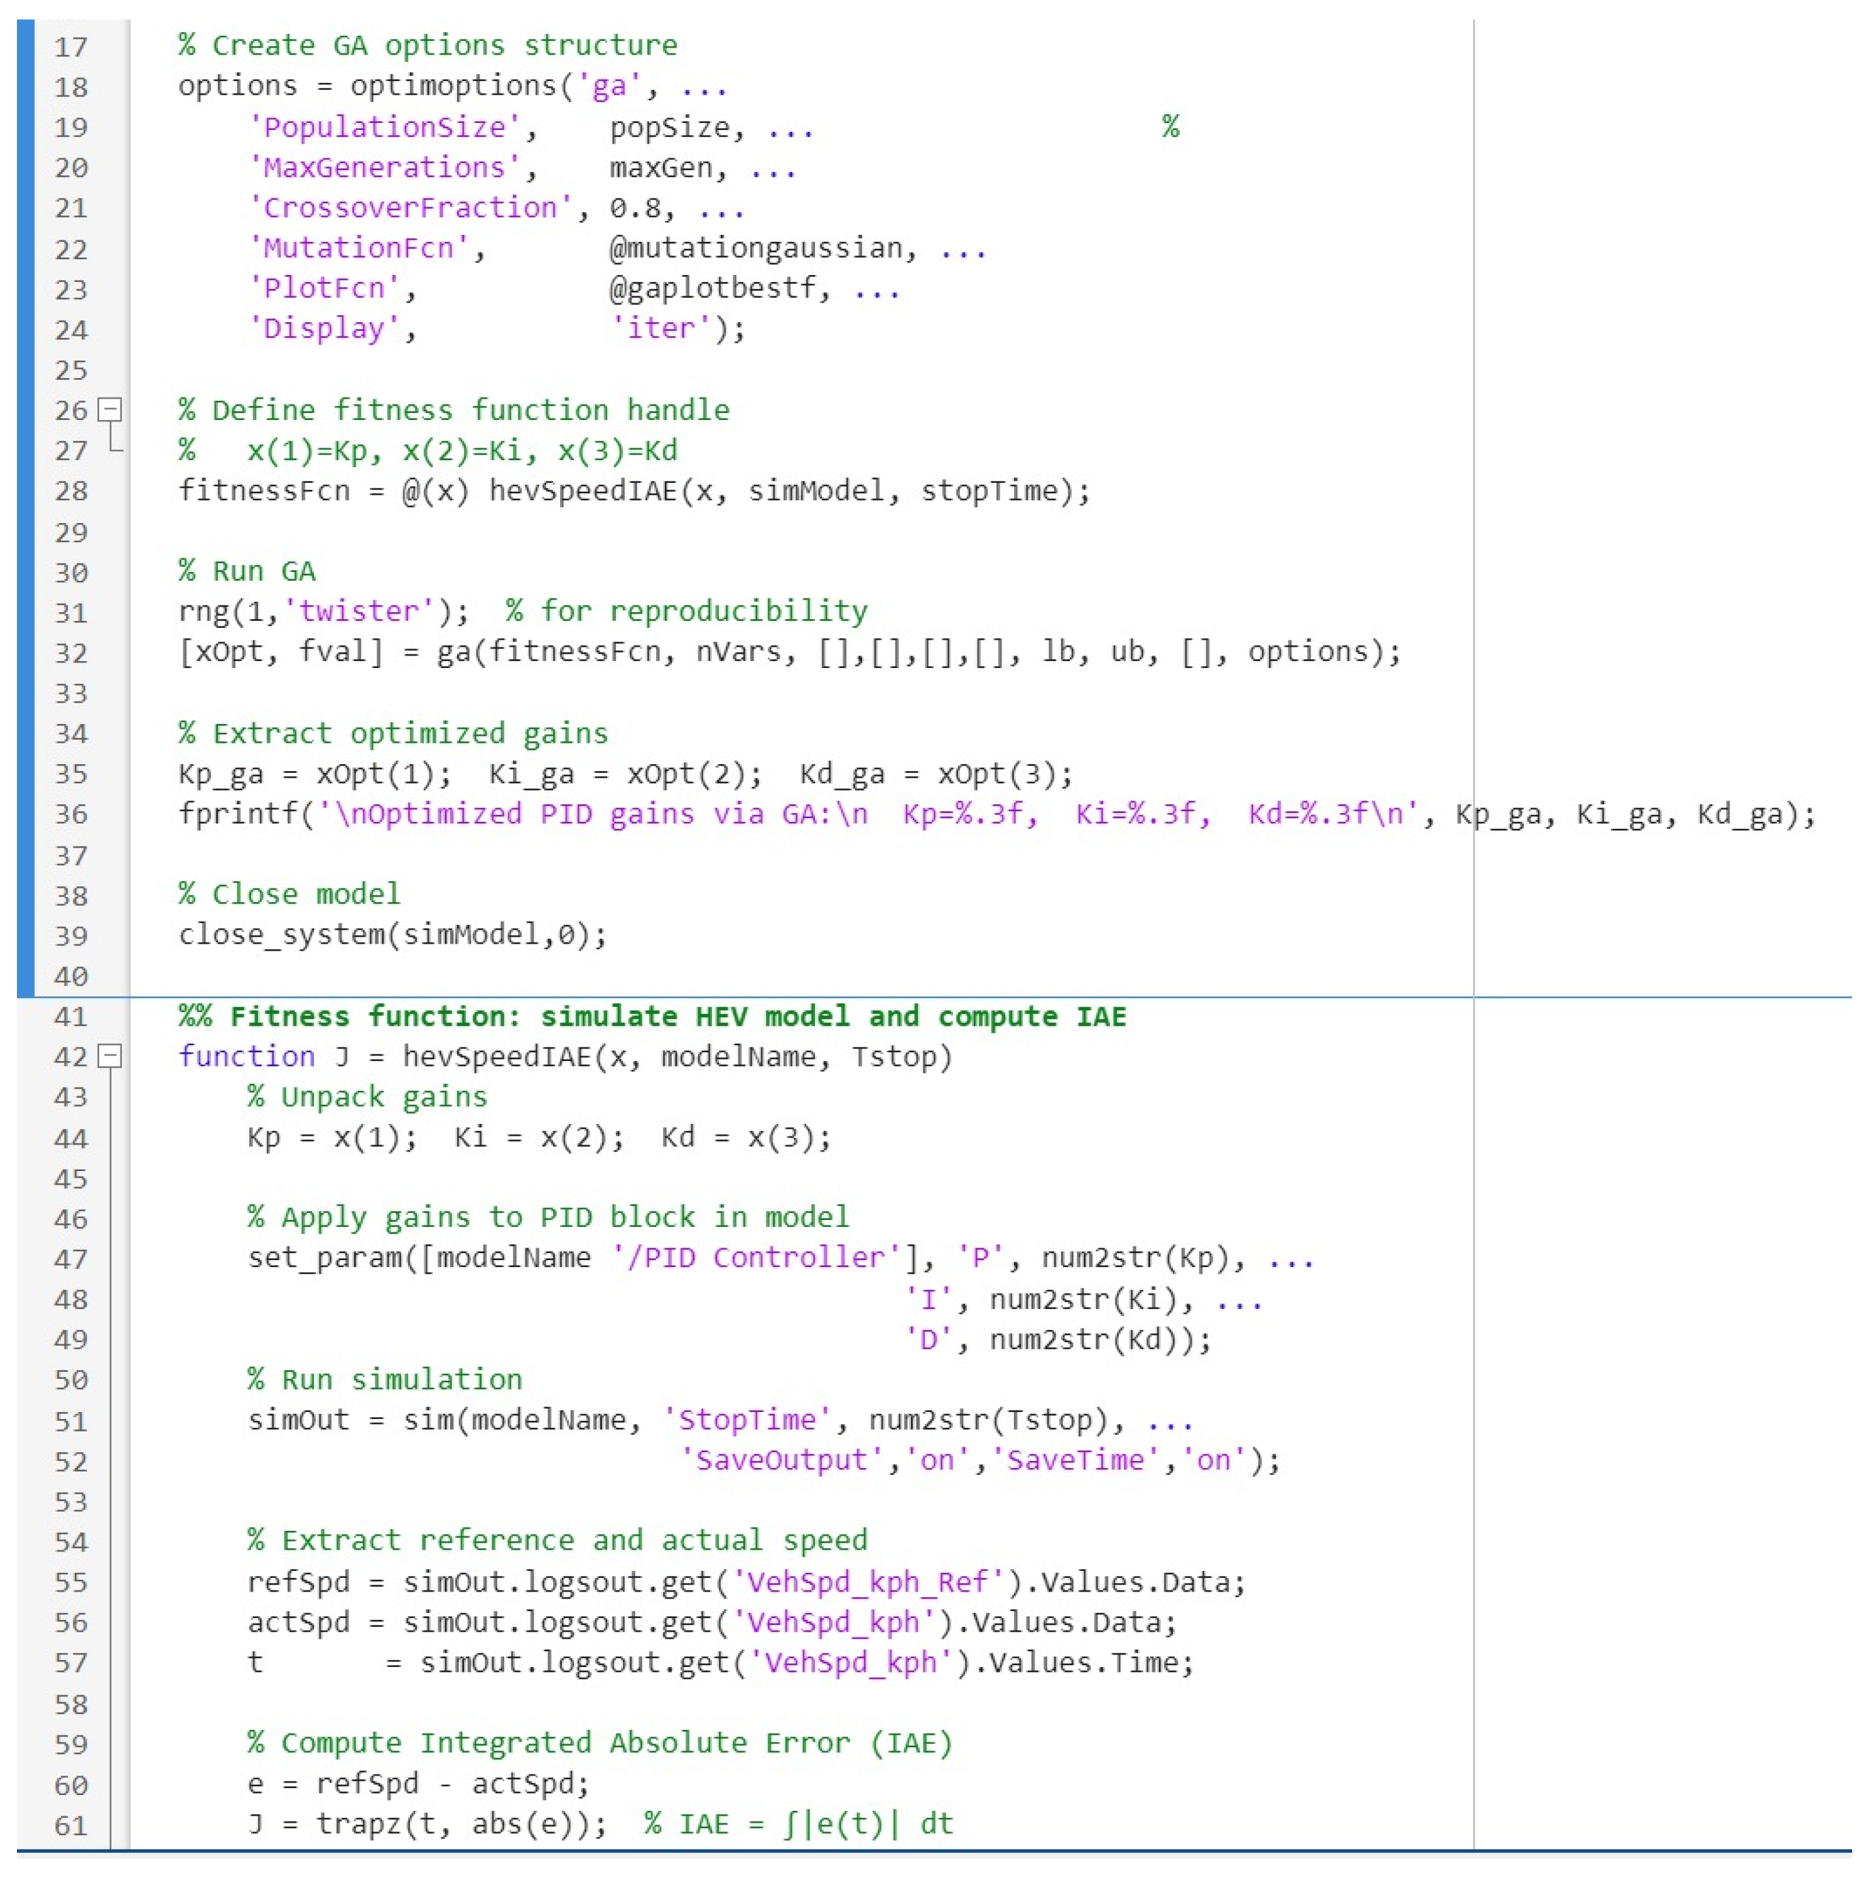Click the 'function' keyword on line 42
Screen dimensions: 1876x1883
[x=247, y=1057]
